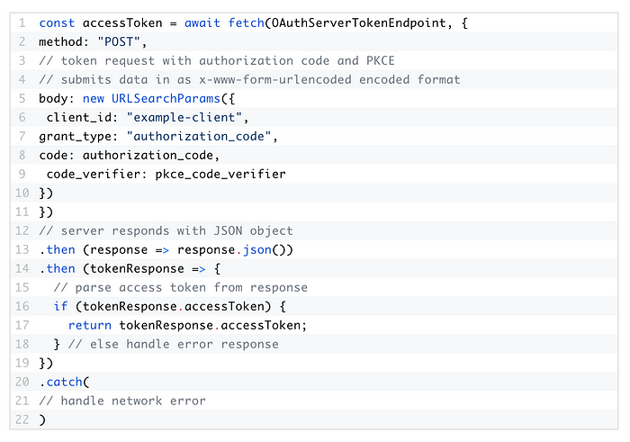Screen dimensions: 630x442
Task: Click URLSearchParams constructor name
Action: (166, 98)
